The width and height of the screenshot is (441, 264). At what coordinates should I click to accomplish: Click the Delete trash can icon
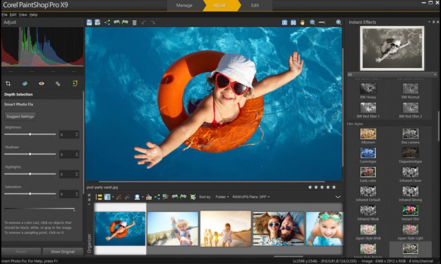[135, 23]
